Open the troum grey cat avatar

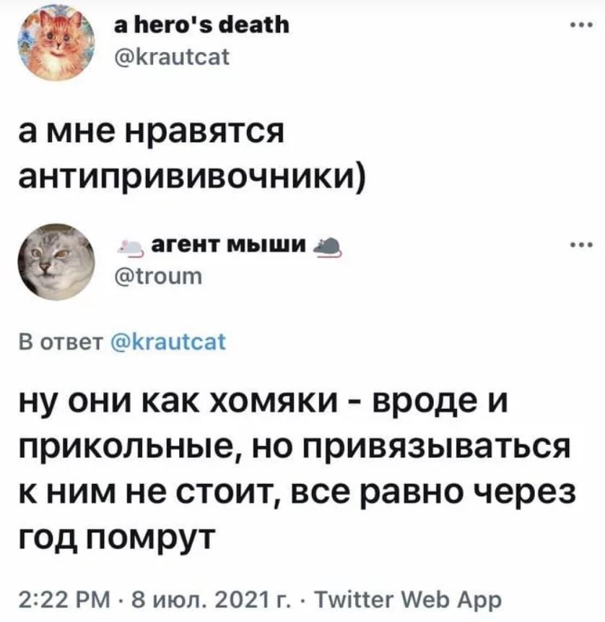pyautogui.click(x=56, y=262)
